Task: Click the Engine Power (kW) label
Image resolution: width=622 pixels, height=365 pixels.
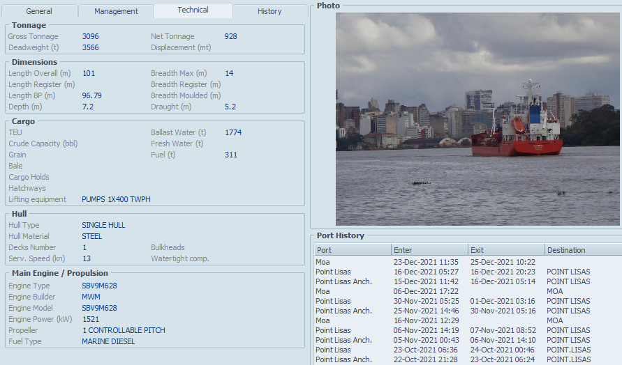Action: point(40,319)
